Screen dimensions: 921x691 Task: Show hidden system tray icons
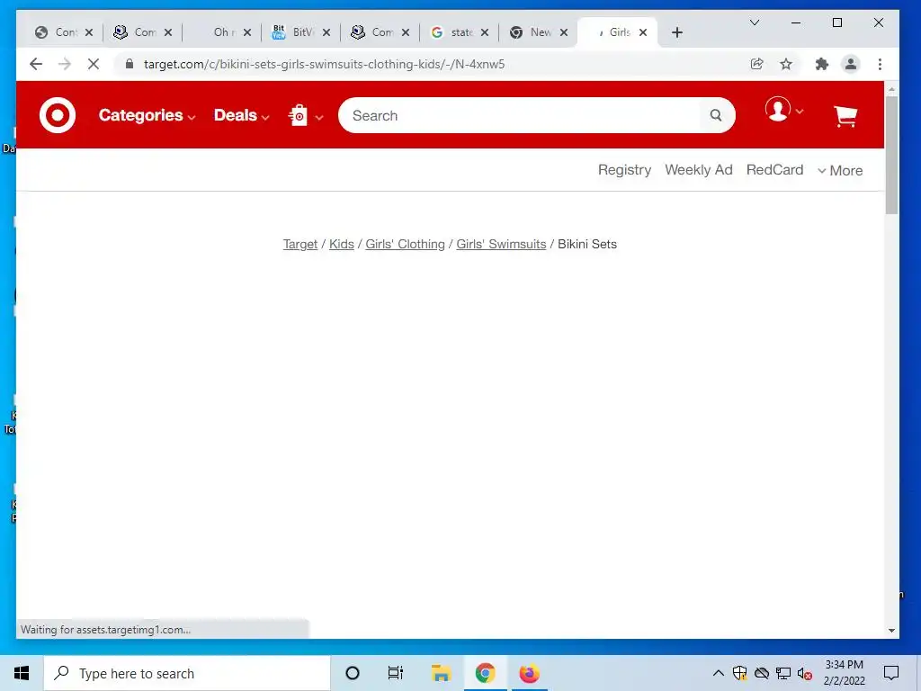pyautogui.click(x=719, y=673)
